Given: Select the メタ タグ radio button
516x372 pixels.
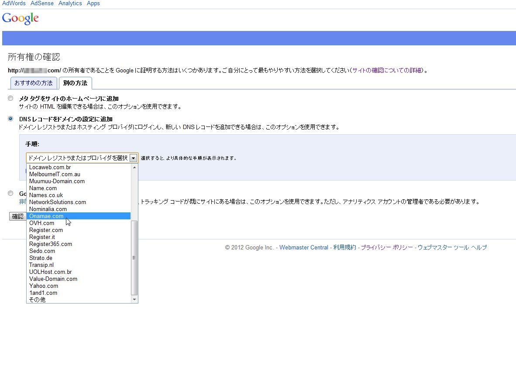Looking at the screenshot, I should click(x=10, y=98).
